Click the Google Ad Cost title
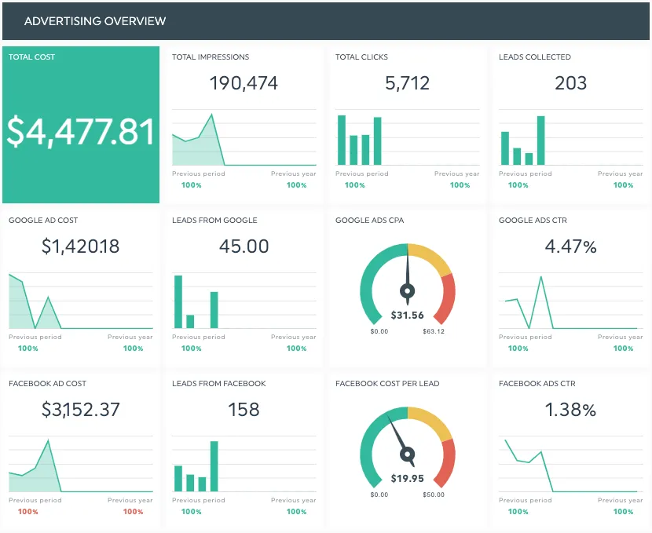 tap(43, 220)
